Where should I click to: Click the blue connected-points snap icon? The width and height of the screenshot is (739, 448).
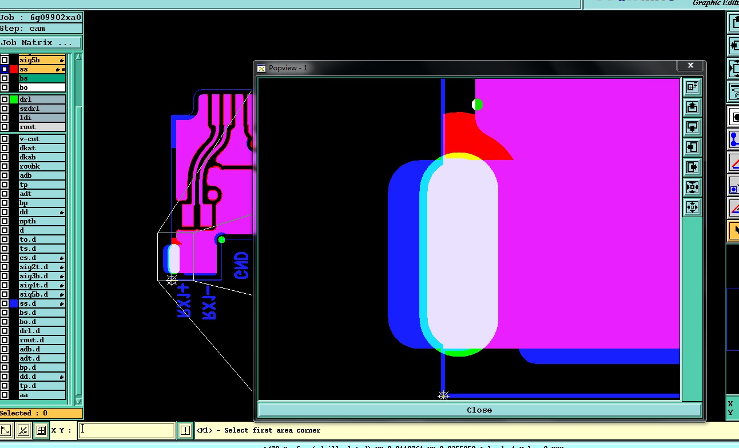point(734,139)
